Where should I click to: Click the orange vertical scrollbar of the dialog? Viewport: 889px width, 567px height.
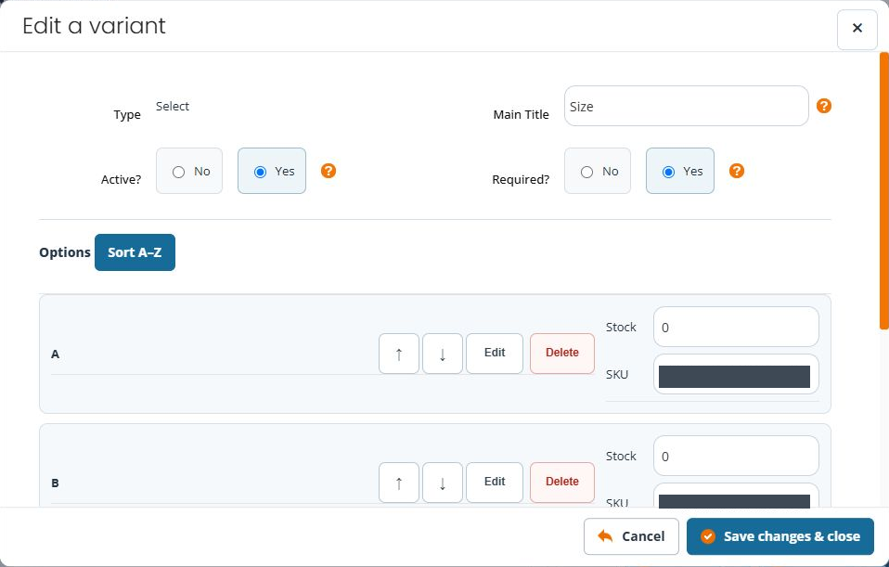point(884,190)
